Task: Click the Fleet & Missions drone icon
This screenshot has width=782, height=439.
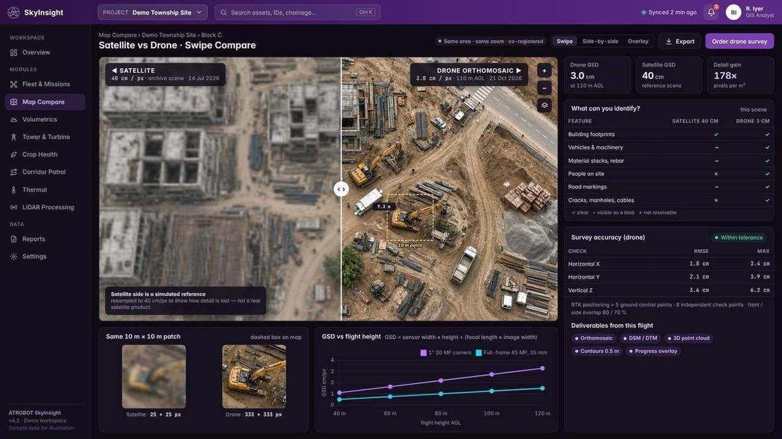Action: tap(13, 84)
